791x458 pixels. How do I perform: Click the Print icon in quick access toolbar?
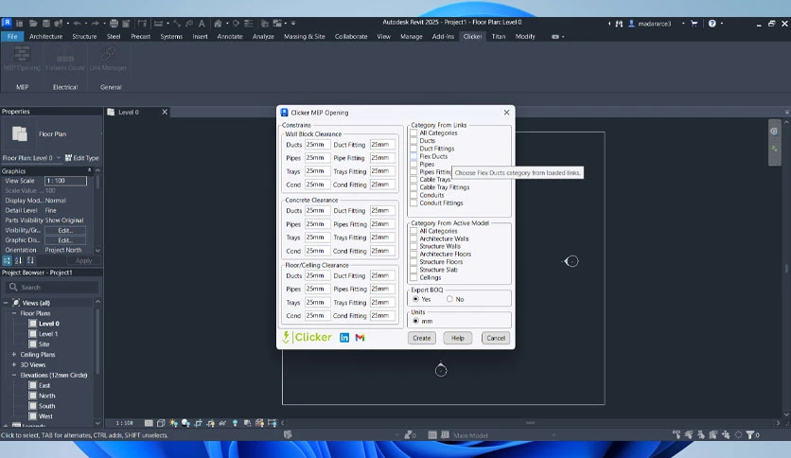(x=114, y=24)
